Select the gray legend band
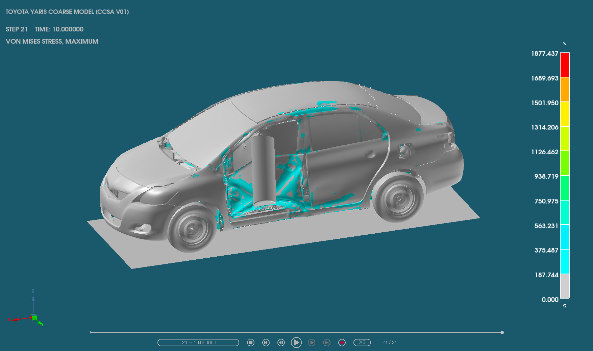The image size is (593, 351). [x=565, y=286]
